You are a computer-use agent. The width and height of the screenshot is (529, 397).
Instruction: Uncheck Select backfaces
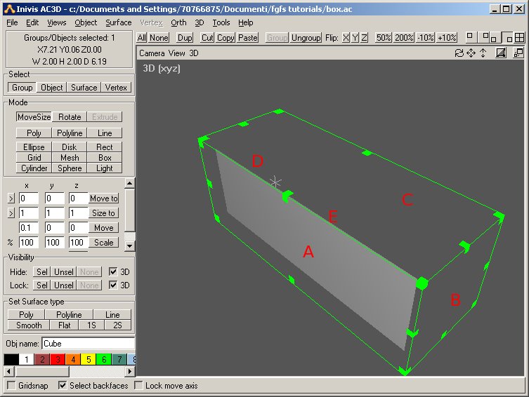point(63,385)
